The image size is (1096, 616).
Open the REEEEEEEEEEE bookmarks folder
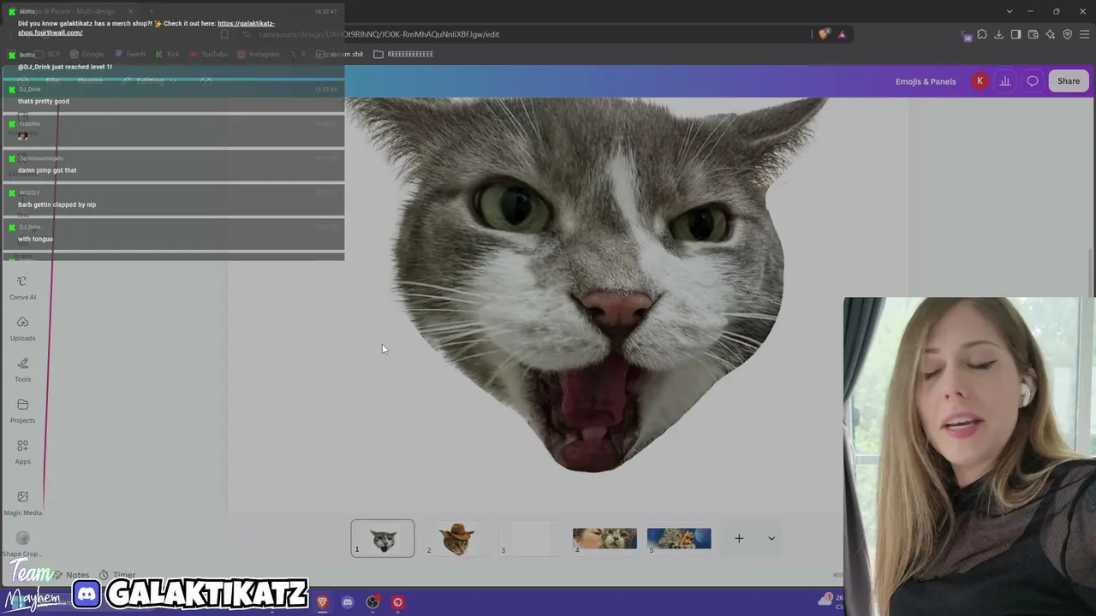click(403, 54)
